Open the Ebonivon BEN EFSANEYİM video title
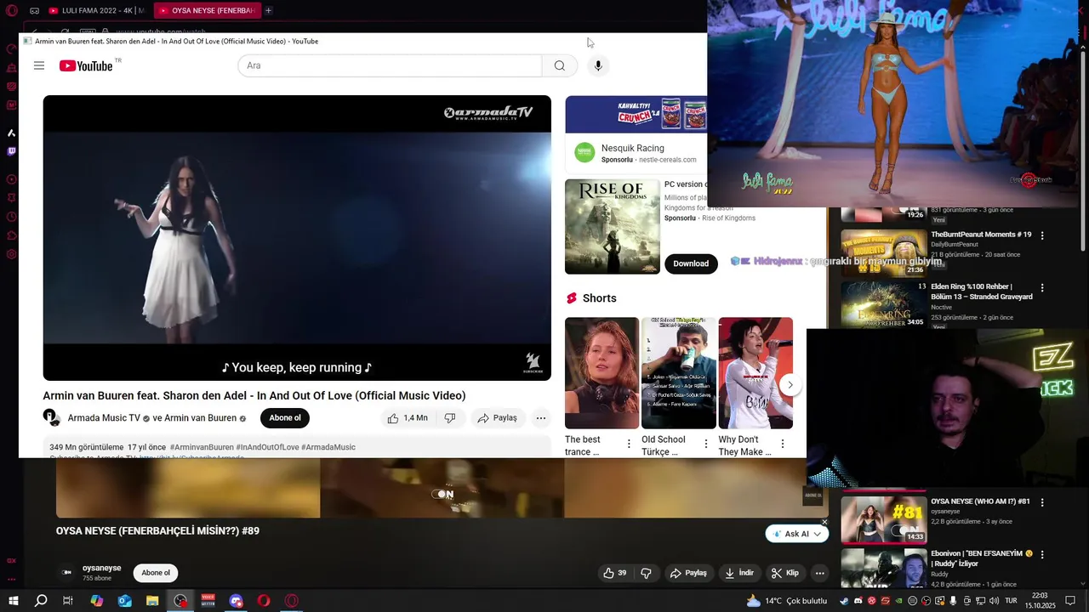This screenshot has height=612, width=1089. 982,558
